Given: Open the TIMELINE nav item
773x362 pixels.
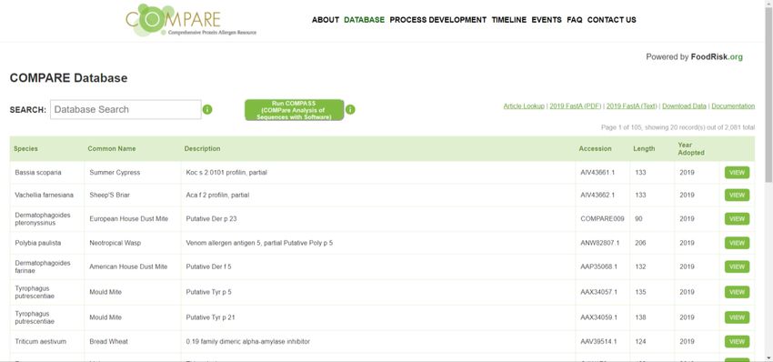Looking at the screenshot, I should (508, 20).
